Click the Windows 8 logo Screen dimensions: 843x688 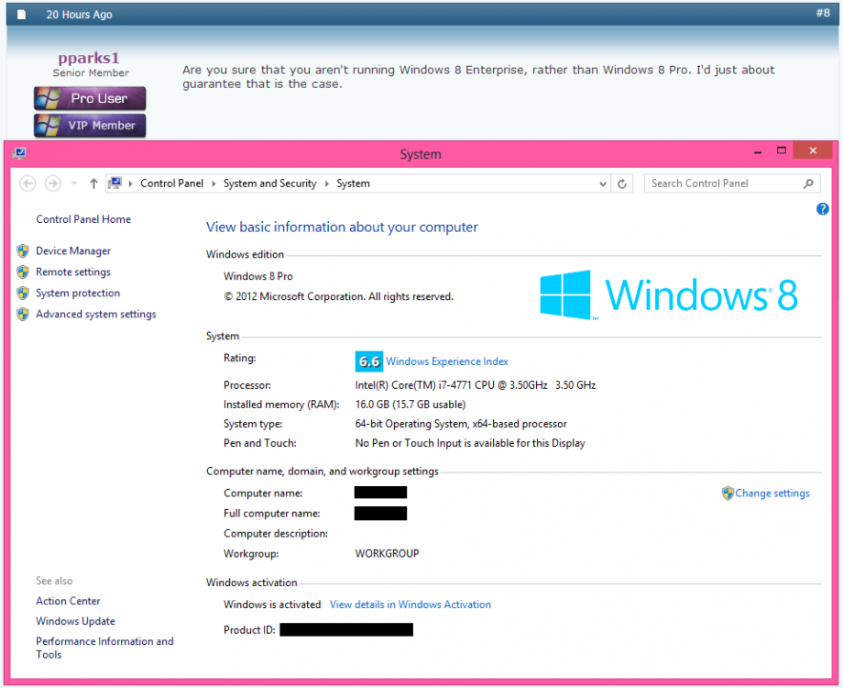[x=669, y=295]
